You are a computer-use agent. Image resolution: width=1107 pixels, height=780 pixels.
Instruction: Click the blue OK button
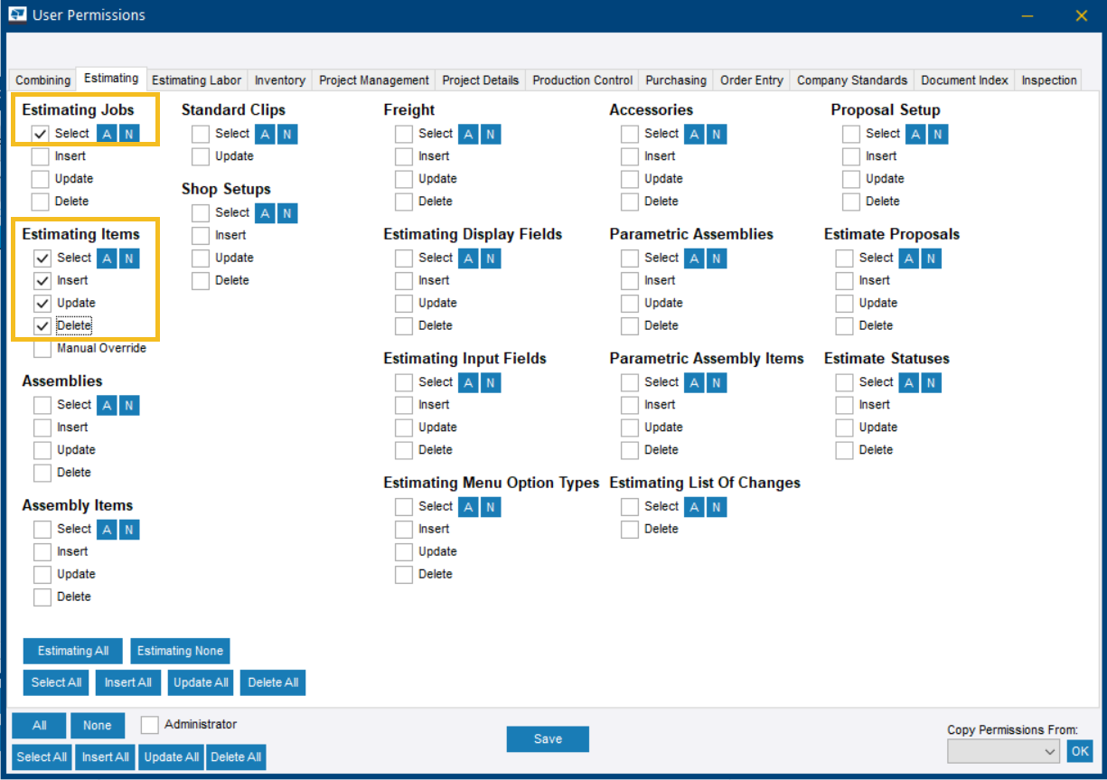pos(1080,751)
